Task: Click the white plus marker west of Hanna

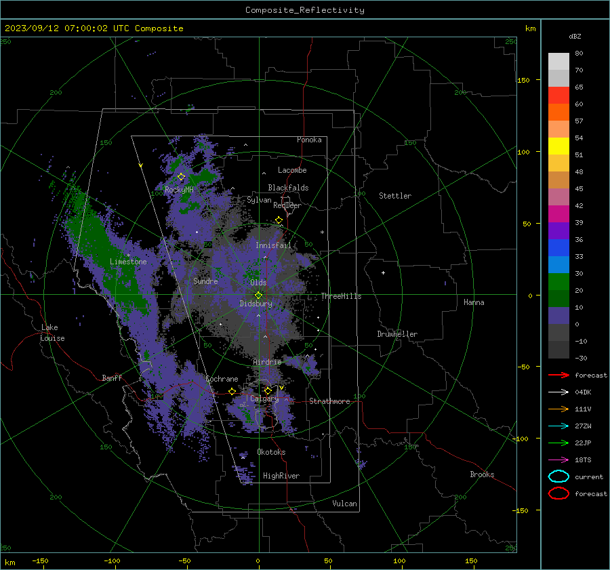Action: coord(383,272)
